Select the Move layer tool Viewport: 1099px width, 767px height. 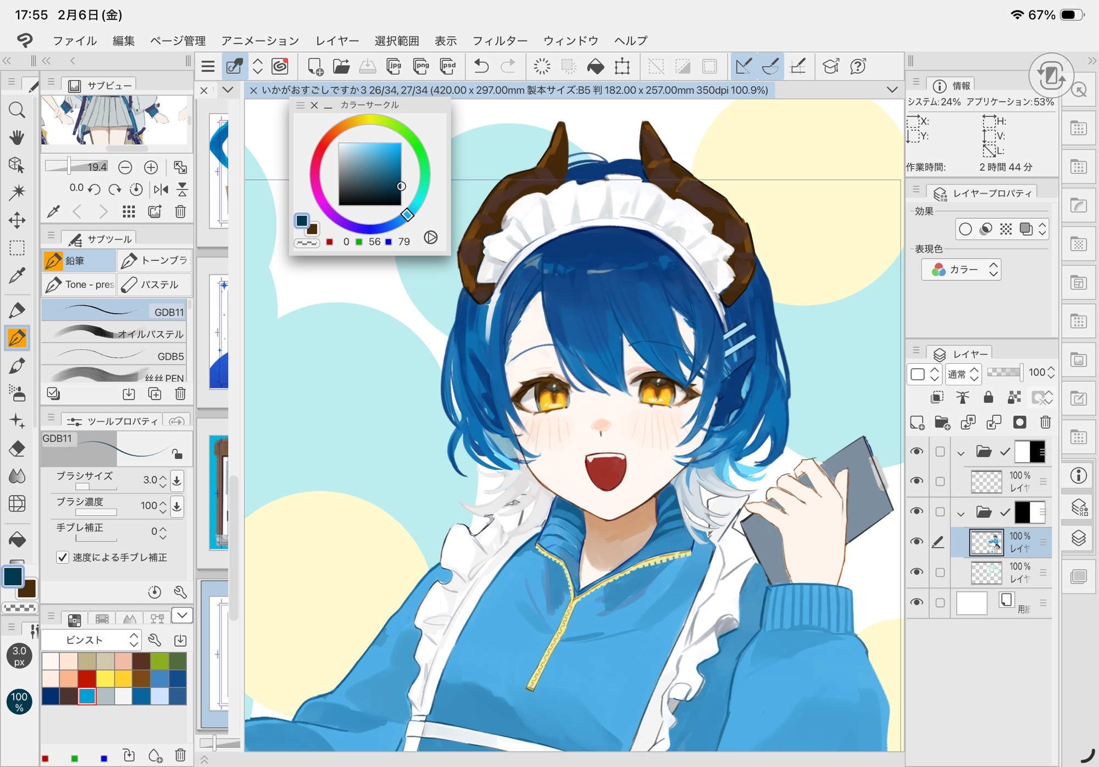16,220
